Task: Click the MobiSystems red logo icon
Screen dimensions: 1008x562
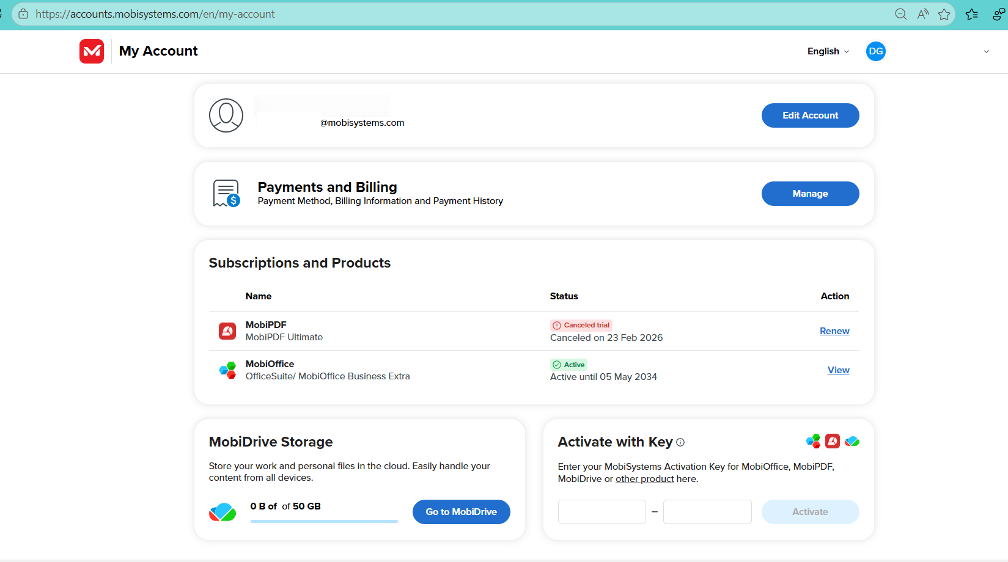Action: tap(92, 51)
